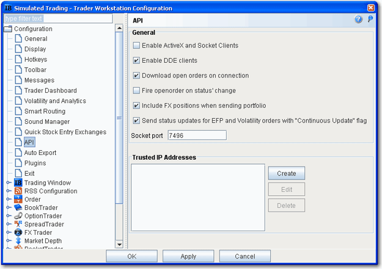Image resolution: width=382 pixels, height=269 pixels.
Task: Click the tree vertical scrollbar thumb
Action: pos(119,118)
